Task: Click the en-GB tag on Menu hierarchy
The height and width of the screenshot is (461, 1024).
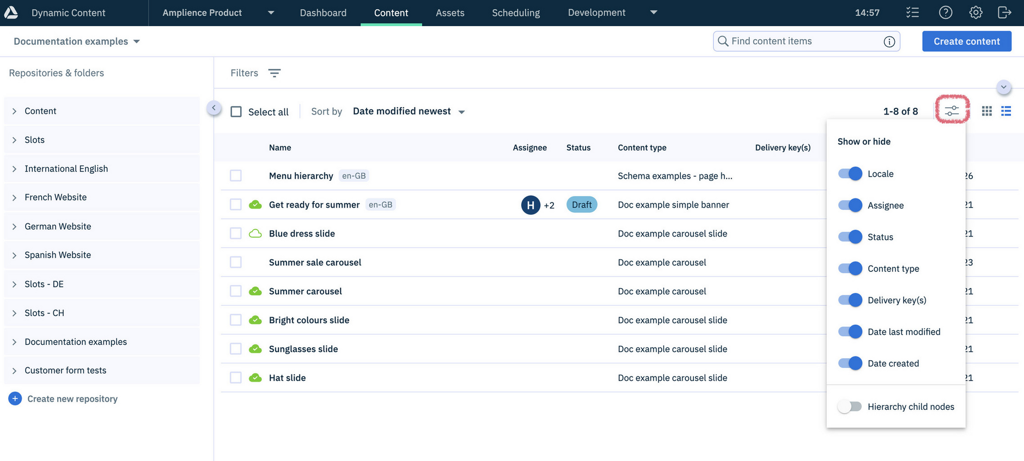Action: 354,176
